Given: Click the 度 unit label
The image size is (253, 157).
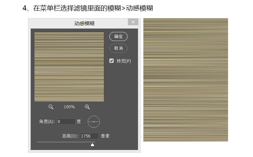Looking at the screenshot, I should click(79, 121).
